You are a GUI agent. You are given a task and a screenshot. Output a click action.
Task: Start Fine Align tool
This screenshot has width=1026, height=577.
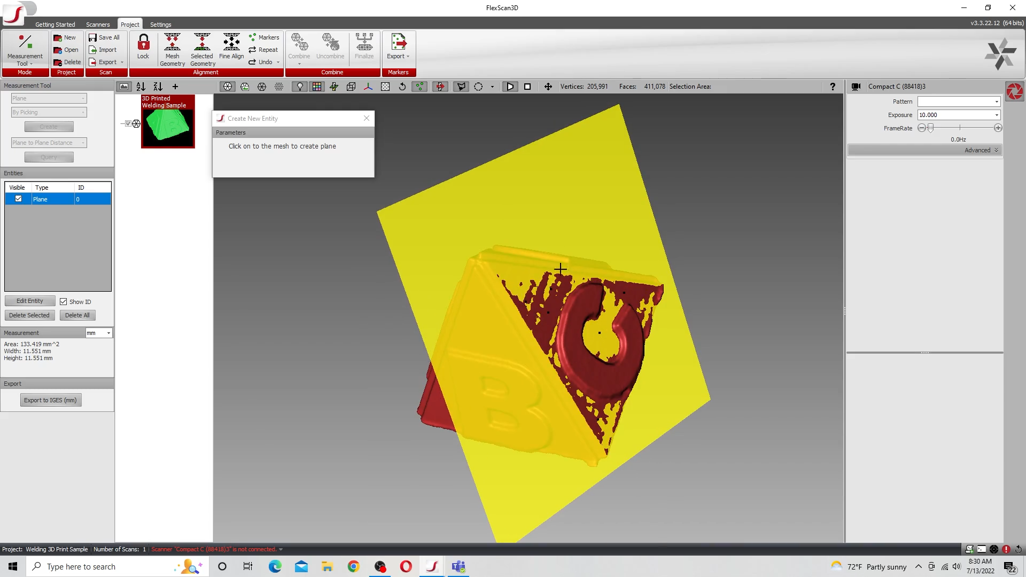point(231,46)
